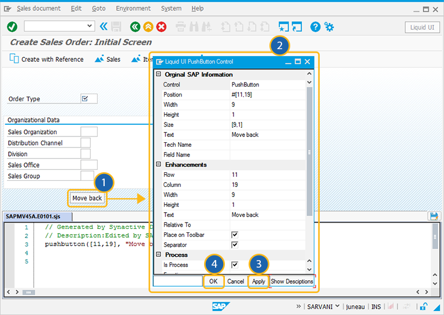Image resolution: width=444 pixels, height=315 pixels.
Task: Click the orange Exit toolbar icon
Action: 148,27
